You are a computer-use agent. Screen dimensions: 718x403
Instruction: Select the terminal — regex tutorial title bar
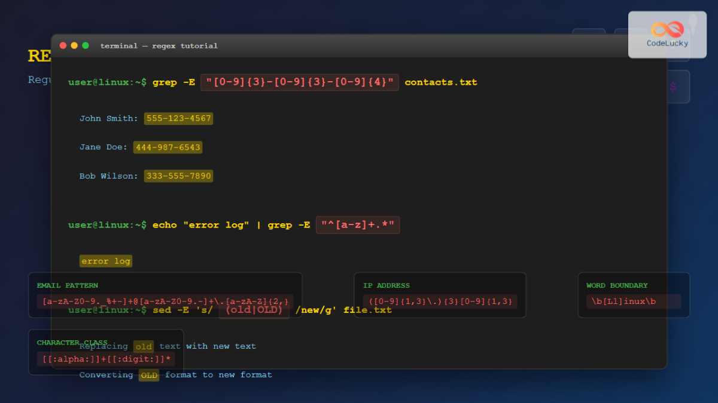(x=158, y=45)
